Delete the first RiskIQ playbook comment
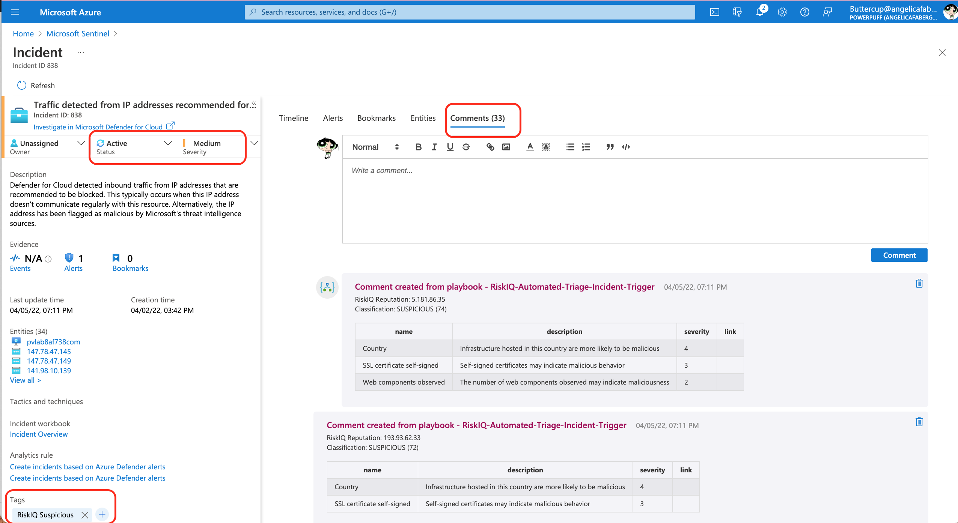The width and height of the screenshot is (958, 523). [919, 284]
